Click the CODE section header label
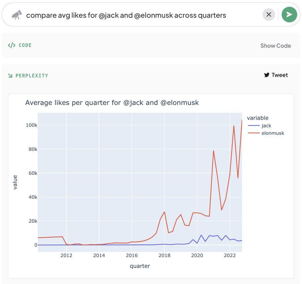Viewport: 302px width, 284px height. pyautogui.click(x=25, y=45)
